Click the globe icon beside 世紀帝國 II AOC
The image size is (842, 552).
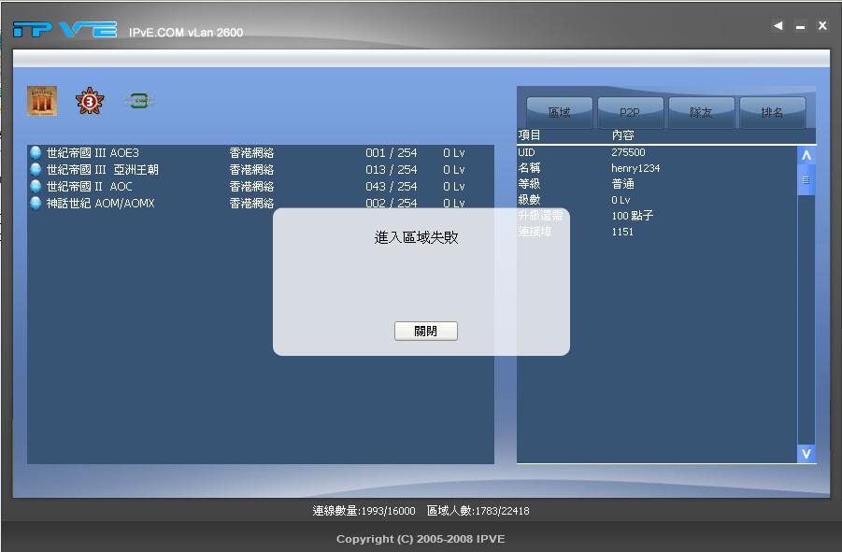[x=36, y=186]
